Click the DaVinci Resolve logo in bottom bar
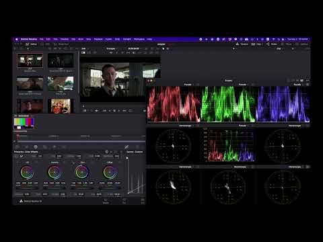The width and height of the screenshot is (323, 242). (x=21, y=201)
